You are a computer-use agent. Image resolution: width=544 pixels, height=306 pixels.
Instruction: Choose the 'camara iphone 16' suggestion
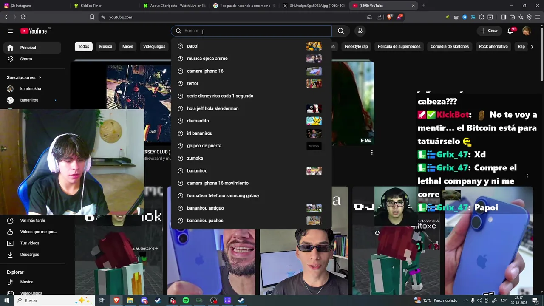pyautogui.click(x=251, y=71)
